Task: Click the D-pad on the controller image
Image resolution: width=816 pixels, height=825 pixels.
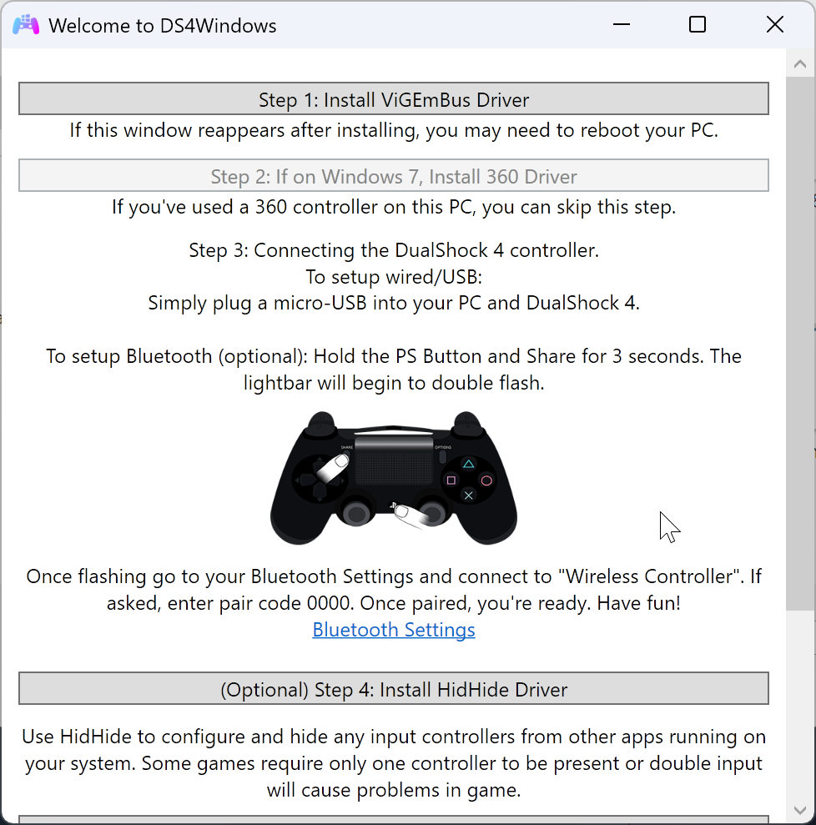Action: coord(319,480)
